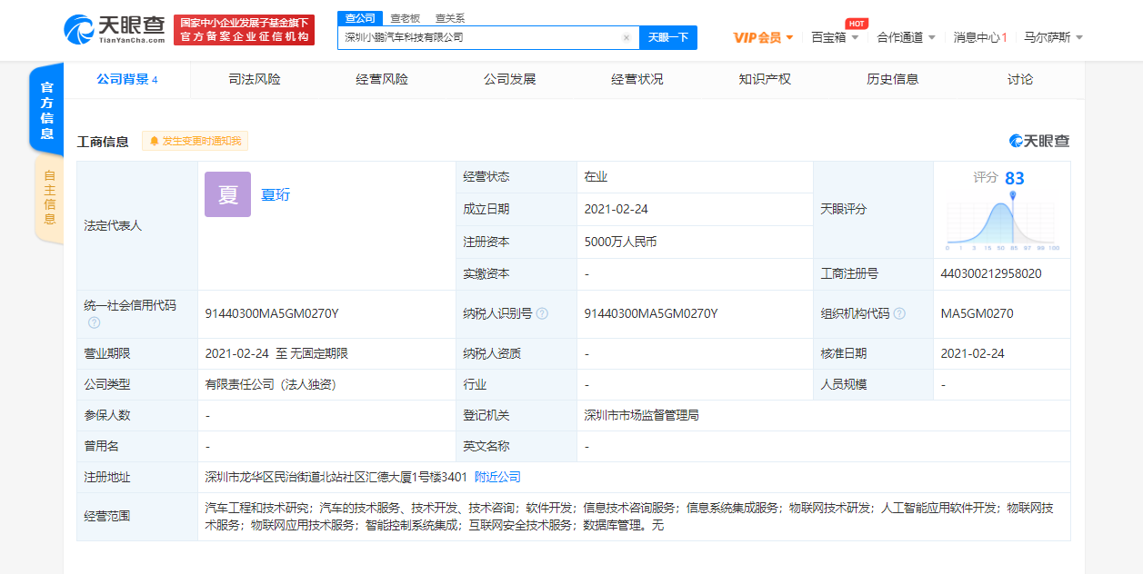Click the company name search input field
Viewport: 1143px width, 574px height.
[x=477, y=38]
